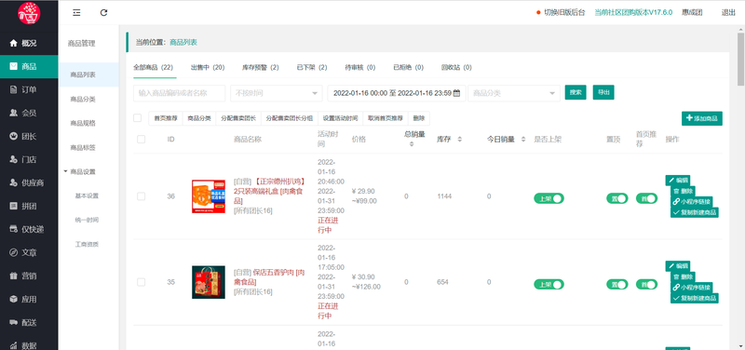Toggle 上架 switch for product 35

549,285
